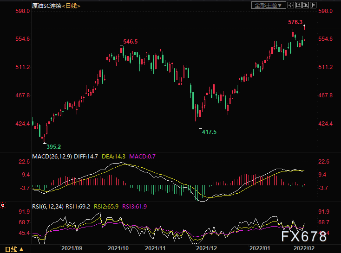Click the DIFF:14.7 value
The height and width of the screenshot is (253, 341).
[86, 157]
